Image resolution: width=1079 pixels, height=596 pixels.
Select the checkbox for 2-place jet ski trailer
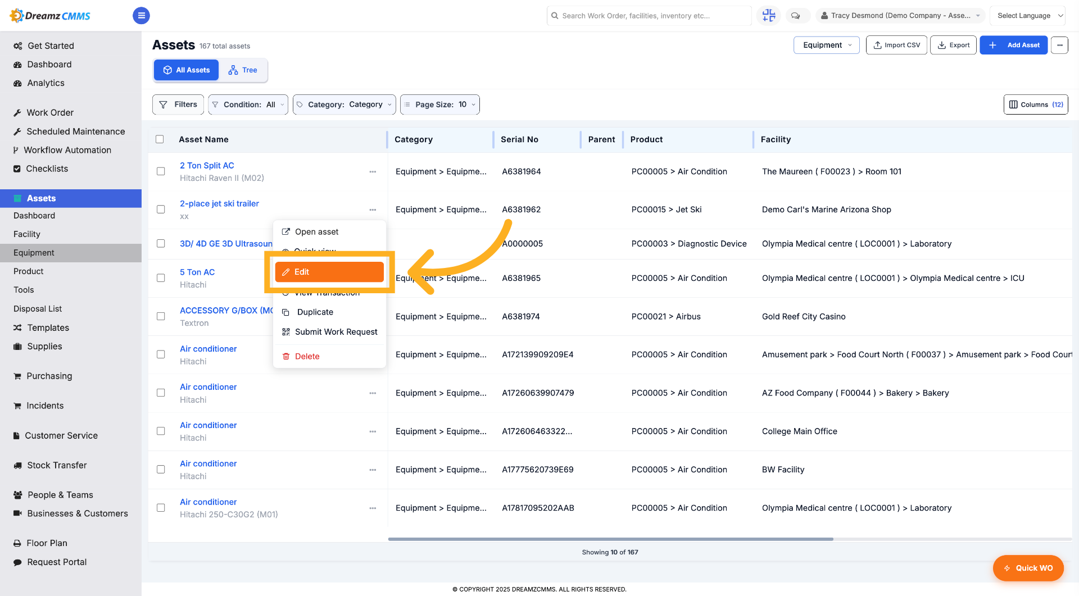tap(161, 210)
